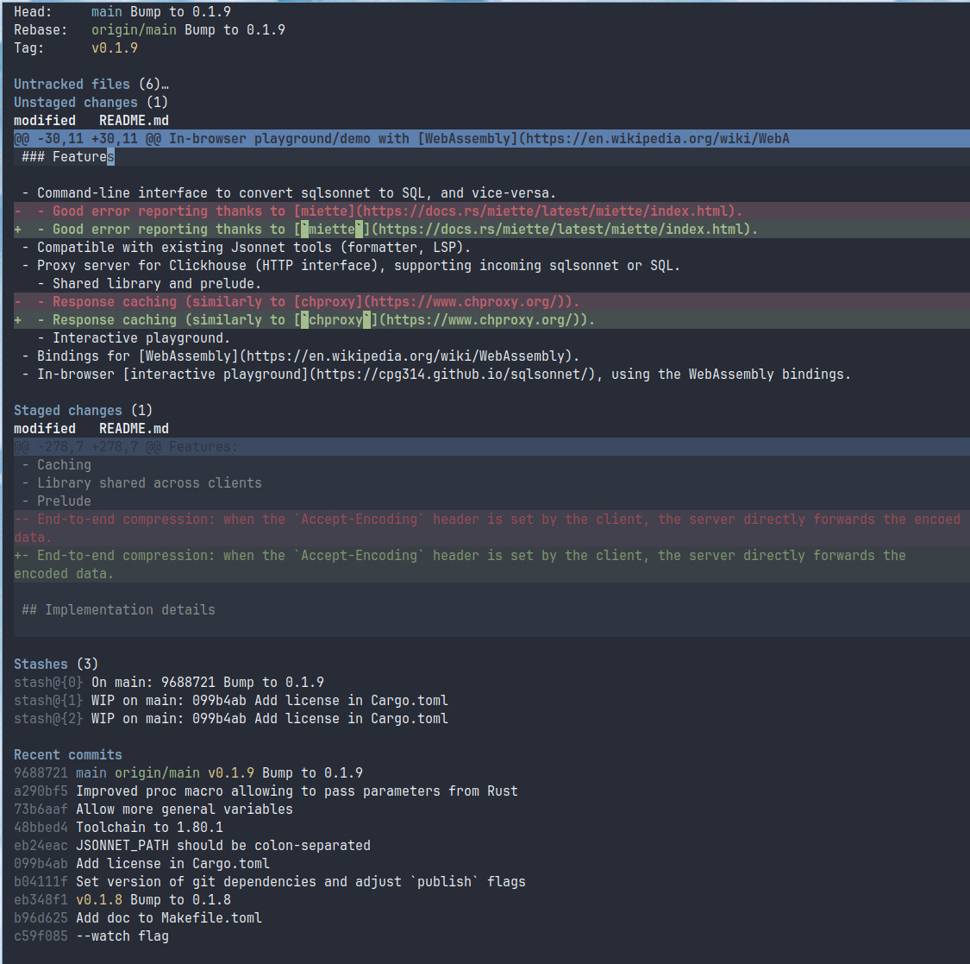Click the v0.1.8 tag label in Recent commits
Screen dimensions: 970x964
pos(99,899)
